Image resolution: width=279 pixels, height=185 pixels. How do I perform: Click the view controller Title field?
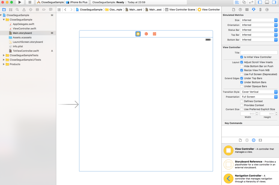(259, 53)
